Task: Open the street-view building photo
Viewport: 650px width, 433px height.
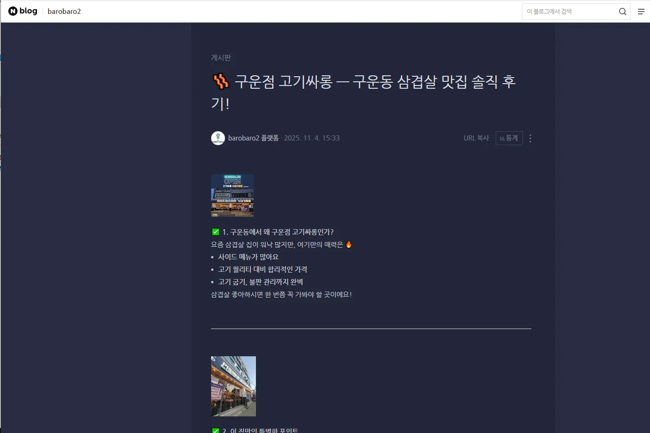Action: tap(233, 386)
